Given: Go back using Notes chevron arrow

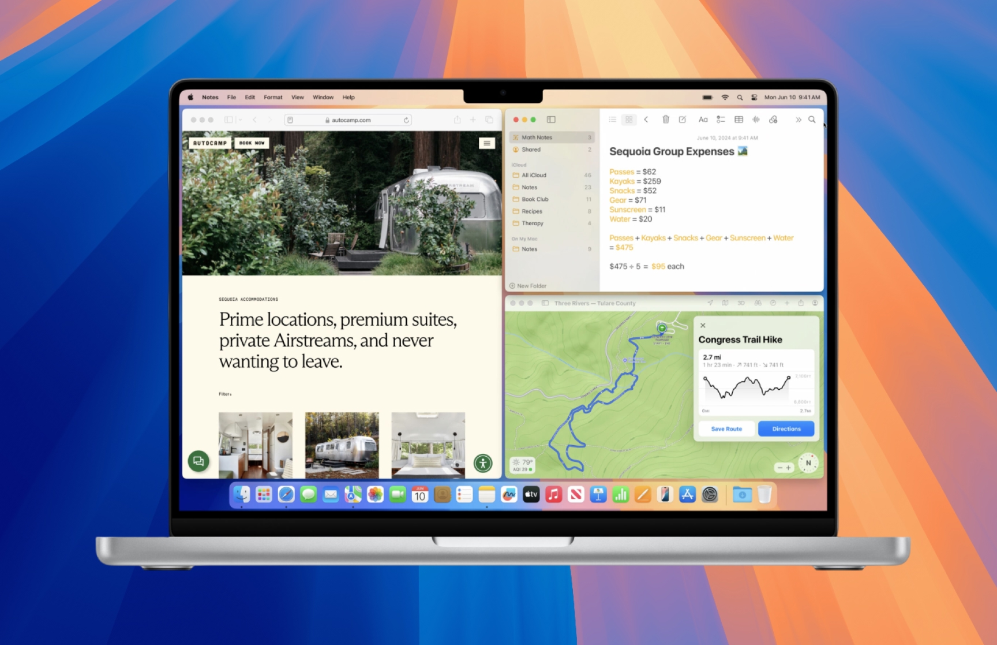Looking at the screenshot, I should (646, 120).
